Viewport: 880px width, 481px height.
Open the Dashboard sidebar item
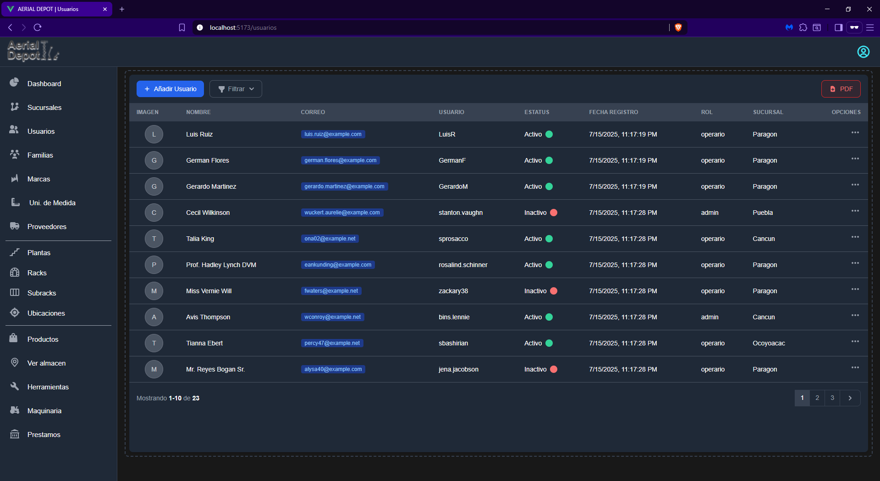(44, 83)
